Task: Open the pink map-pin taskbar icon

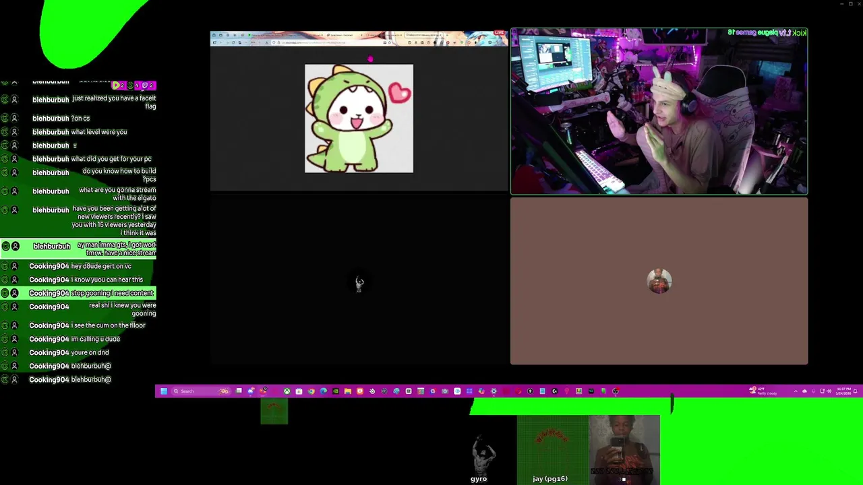Action: point(566,391)
